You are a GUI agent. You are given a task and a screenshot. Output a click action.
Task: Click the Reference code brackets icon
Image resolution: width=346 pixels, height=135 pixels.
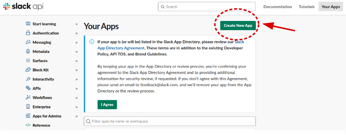pyautogui.click(x=28, y=125)
